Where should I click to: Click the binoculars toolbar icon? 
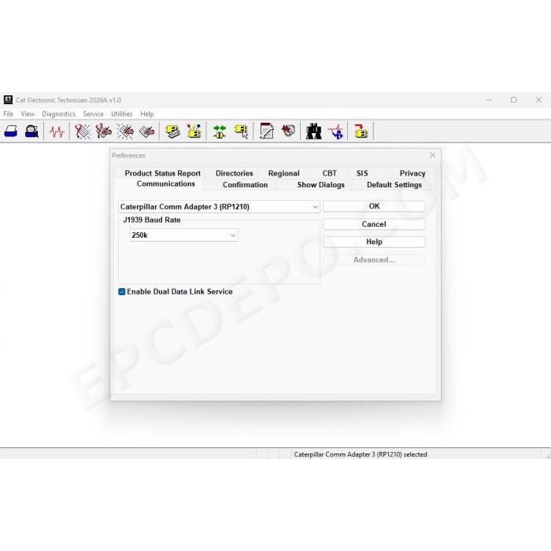point(314,131)
